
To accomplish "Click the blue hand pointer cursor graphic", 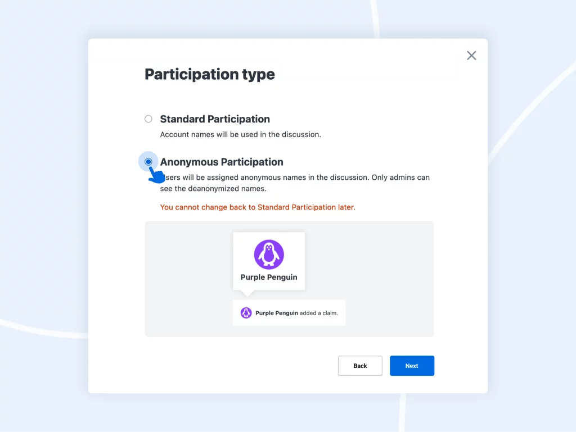I will 157,175.
